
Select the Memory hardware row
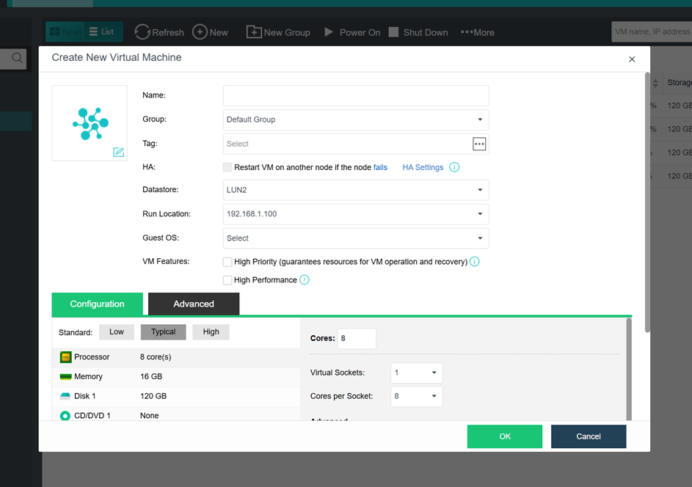[x=176, y=376]
